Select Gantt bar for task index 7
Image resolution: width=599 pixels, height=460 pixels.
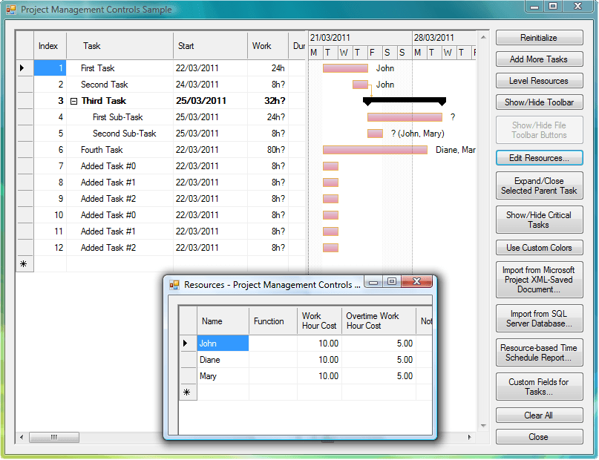click(x=330, y=166)
